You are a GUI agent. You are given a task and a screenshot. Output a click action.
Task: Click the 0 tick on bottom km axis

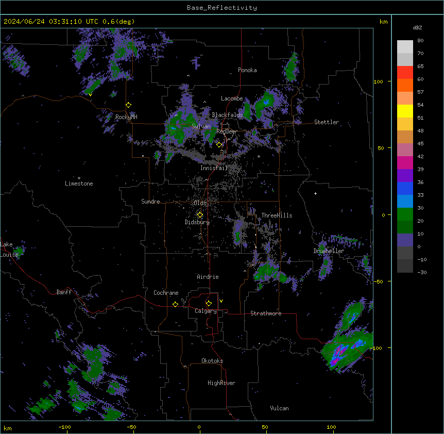pos(199,427)
